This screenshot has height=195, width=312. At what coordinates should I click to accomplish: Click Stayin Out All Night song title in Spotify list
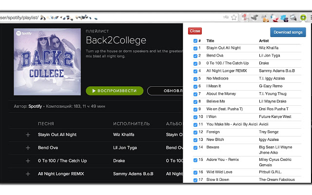pyautogui.click(x=57, y=135)
